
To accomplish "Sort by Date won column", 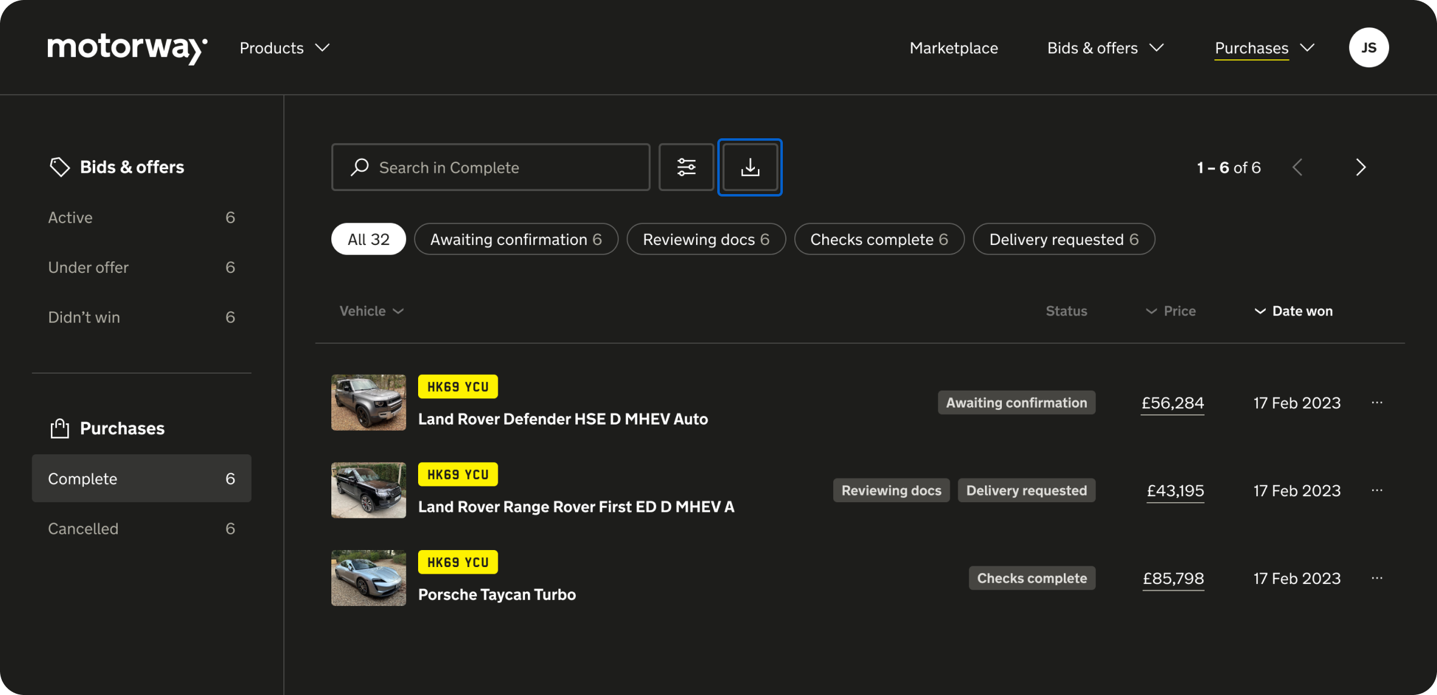I will pos(1294,311).
